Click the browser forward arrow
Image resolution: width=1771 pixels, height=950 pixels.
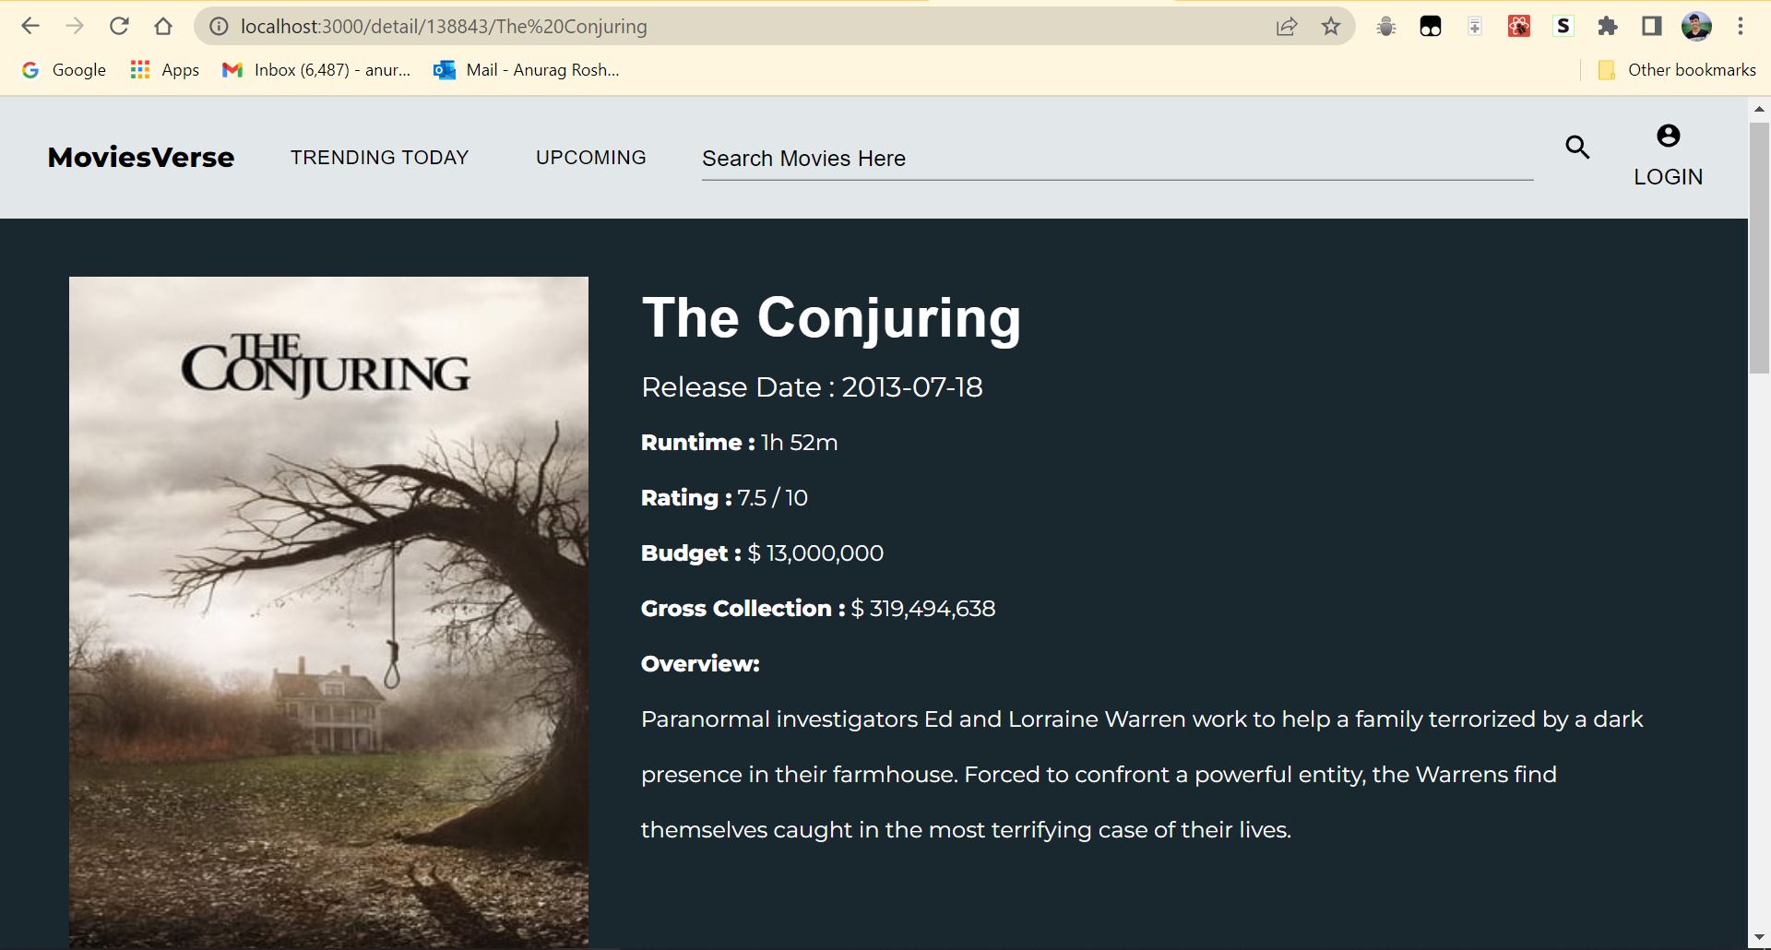point(75,26)
